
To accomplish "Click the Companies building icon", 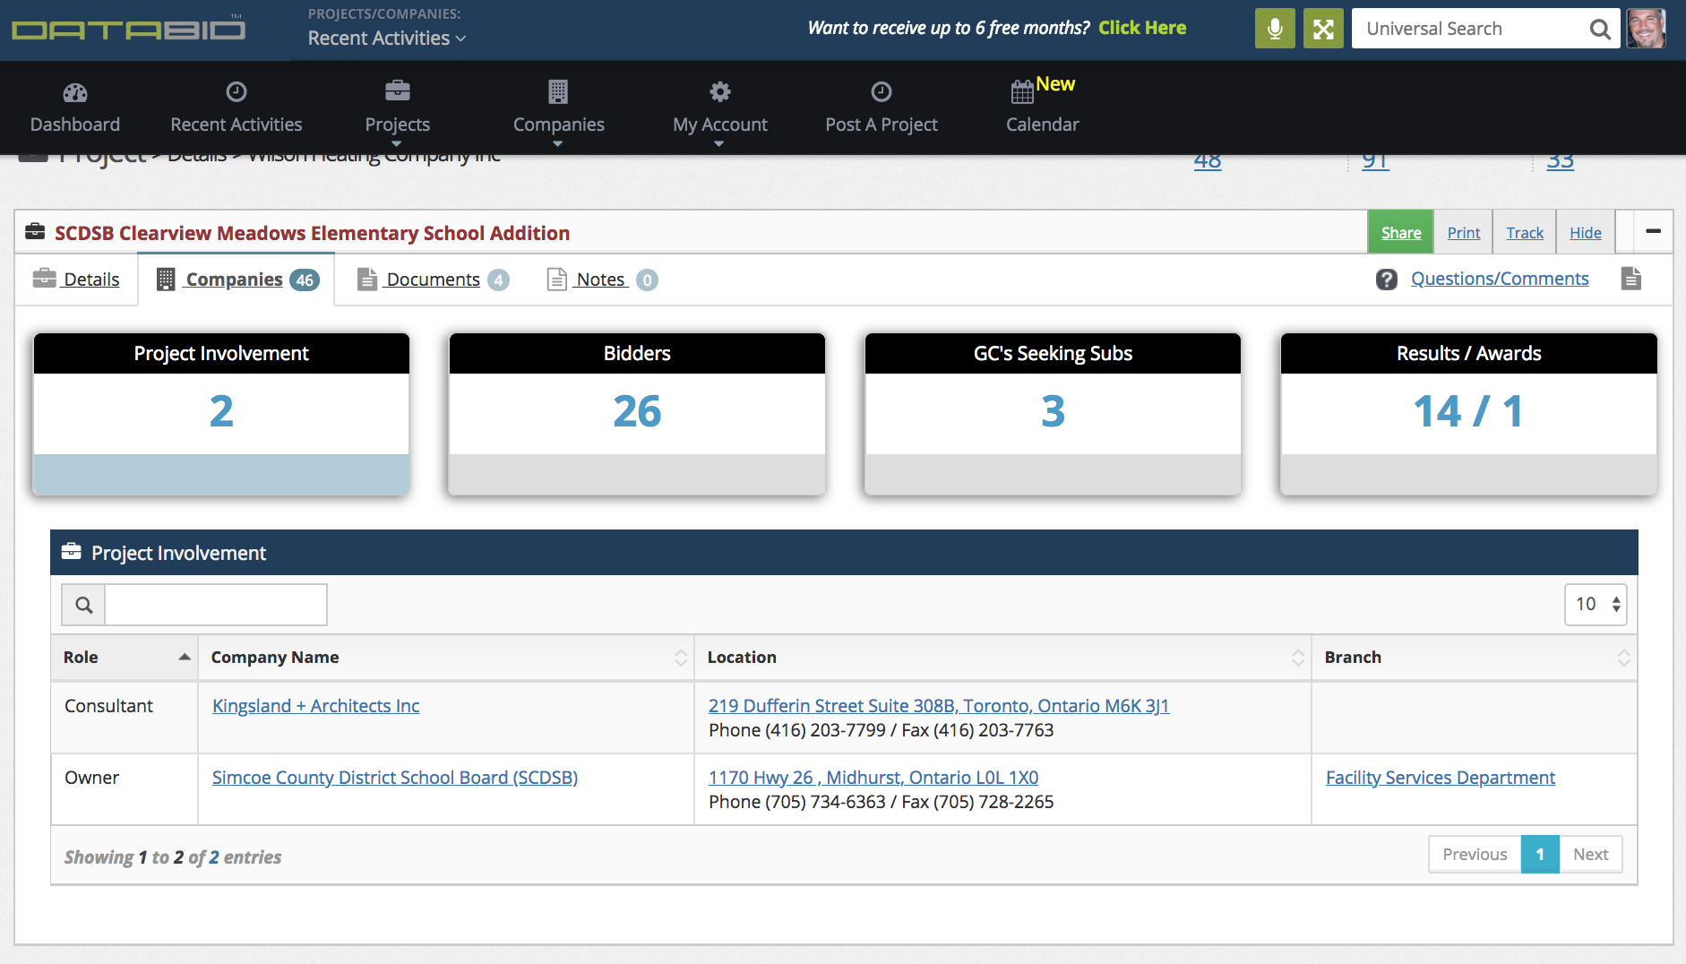I will (558, 91).
